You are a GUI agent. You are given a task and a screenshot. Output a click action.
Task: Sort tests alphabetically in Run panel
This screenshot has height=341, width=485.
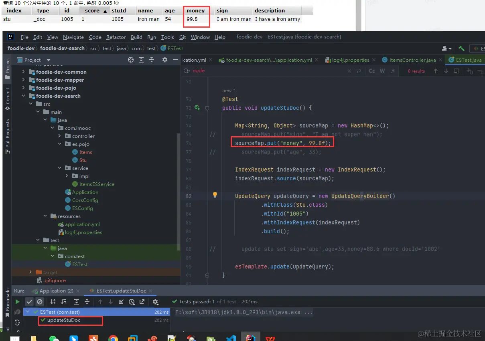pyautogui.click(x=53, y=302)
